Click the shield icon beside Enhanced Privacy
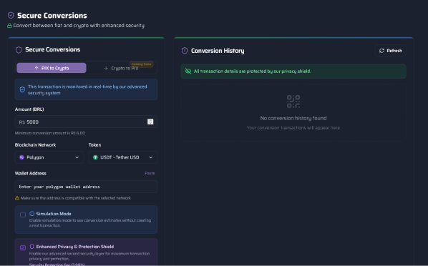The height and width of the screenshot is (266, 428). (x=32, y=247)
